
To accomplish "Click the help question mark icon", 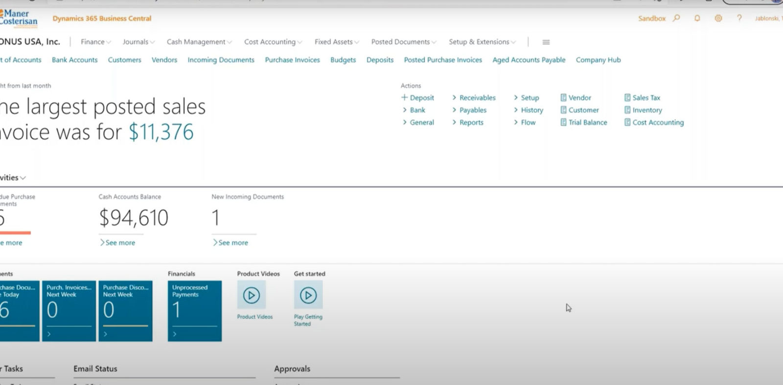I will point(739,18).
